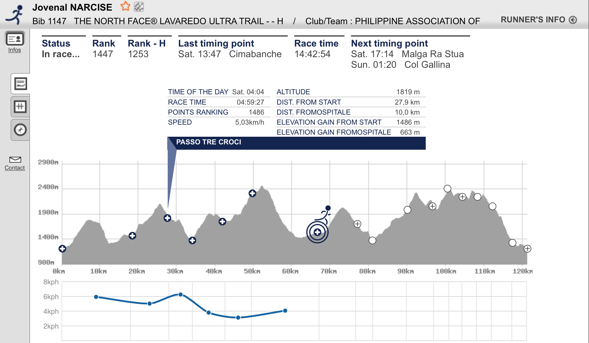Select the highest unfilled checkpoint near 100km
The image size is (589, 343).
click(447, 189)
